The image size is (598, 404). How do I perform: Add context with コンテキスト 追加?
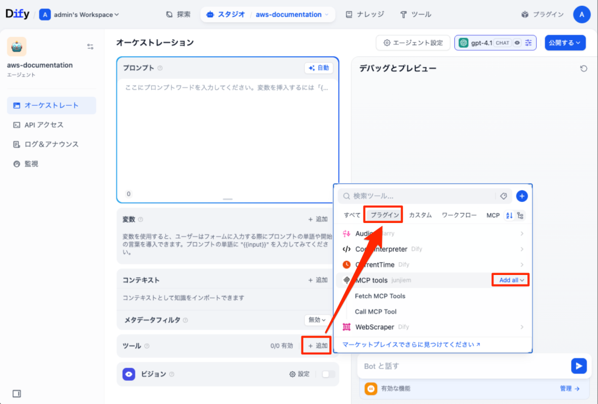tap(318, 280)
